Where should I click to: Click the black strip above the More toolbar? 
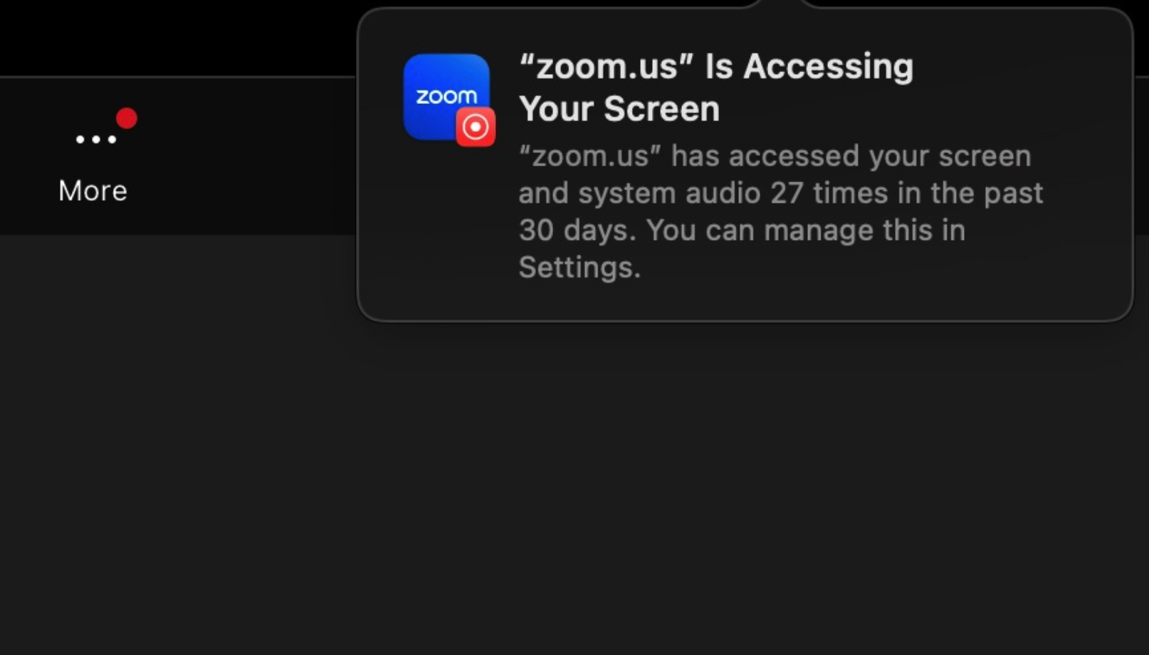178,36
